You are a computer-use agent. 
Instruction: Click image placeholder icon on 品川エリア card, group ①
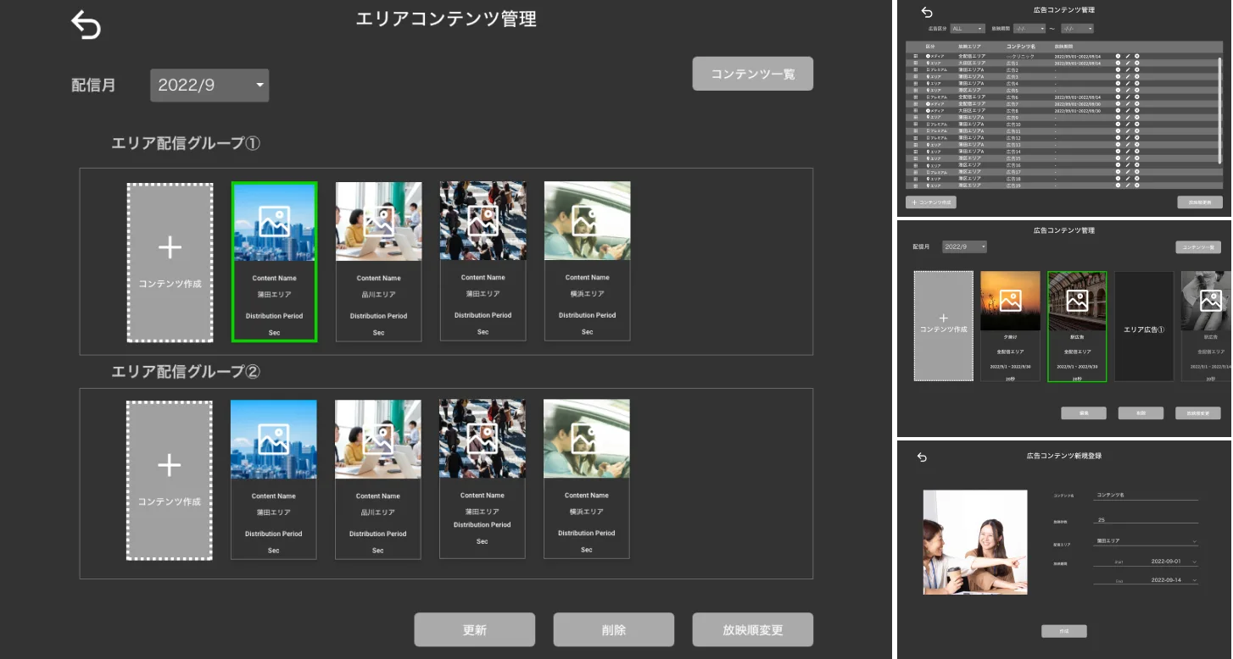pyautogui.click(x=378, y=222)
